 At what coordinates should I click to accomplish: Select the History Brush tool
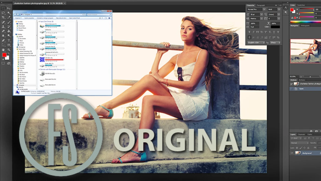(x=9, y=27)
